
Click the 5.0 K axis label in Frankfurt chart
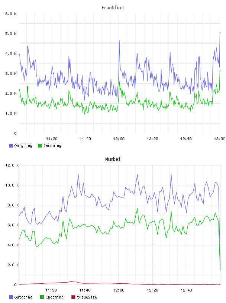point(11,34)
